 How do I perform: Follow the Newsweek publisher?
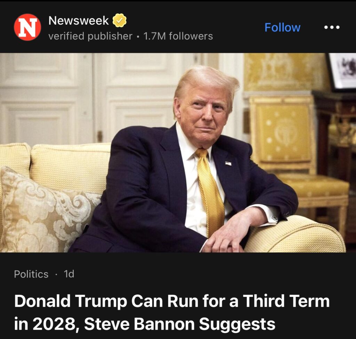282,27
